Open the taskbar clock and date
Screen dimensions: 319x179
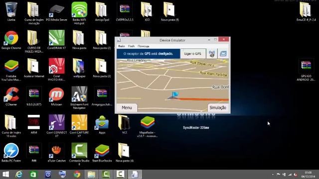308,175
